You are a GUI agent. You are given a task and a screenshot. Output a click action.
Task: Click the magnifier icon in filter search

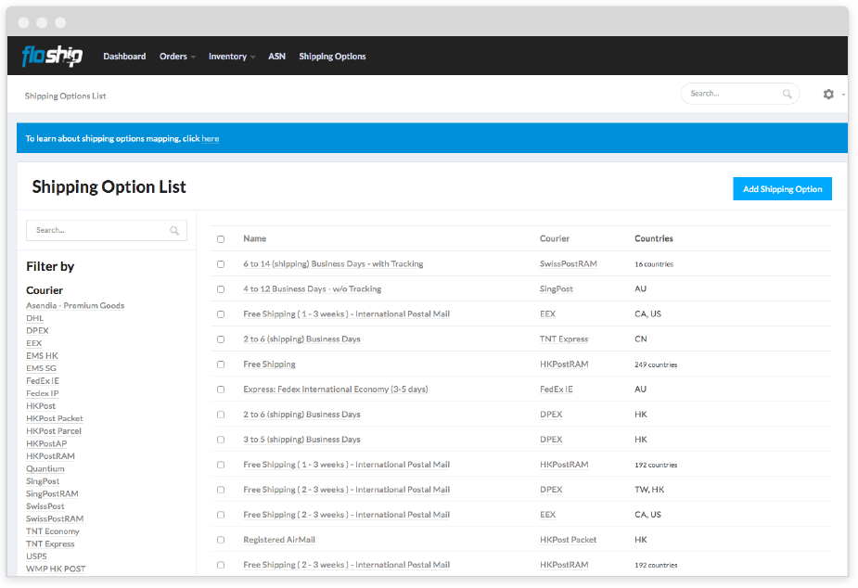click(174, 231)
